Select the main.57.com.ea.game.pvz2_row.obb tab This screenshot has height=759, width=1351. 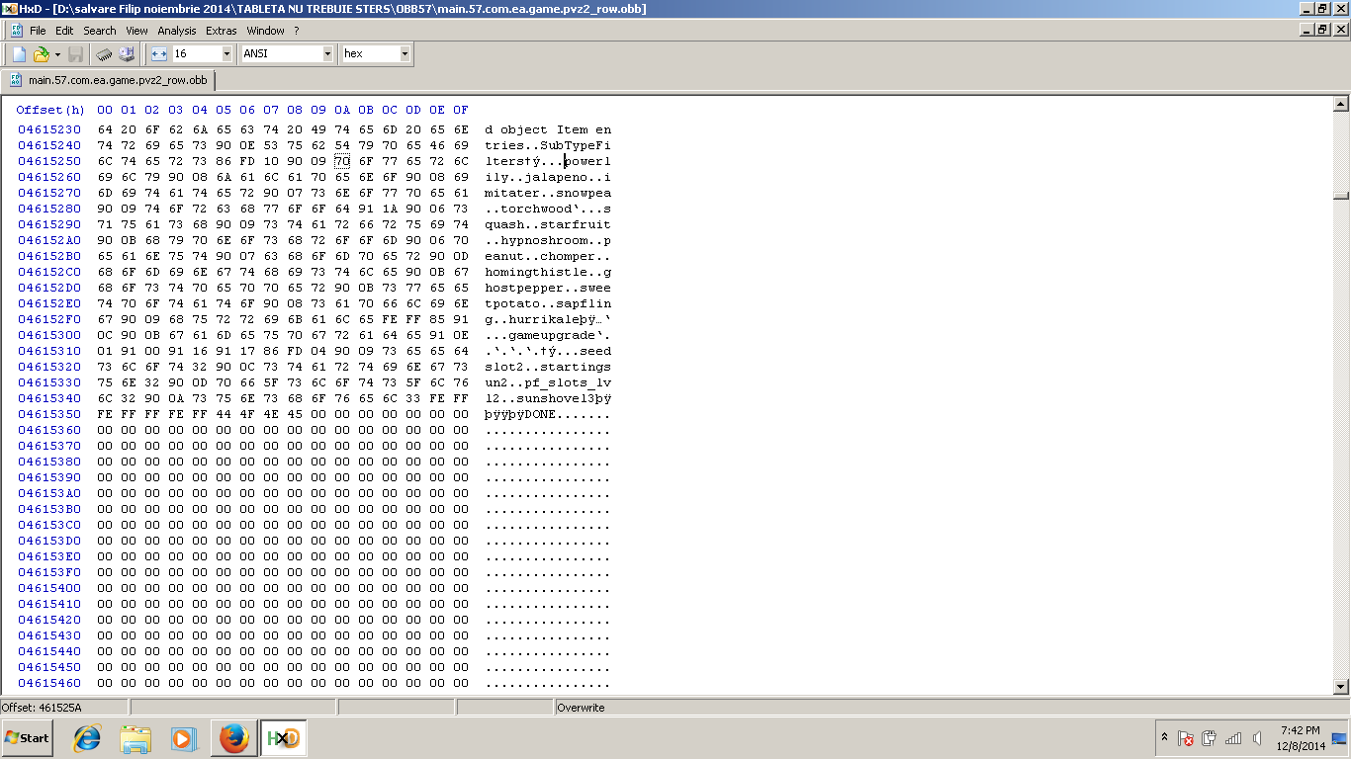[x=109, y=80]
